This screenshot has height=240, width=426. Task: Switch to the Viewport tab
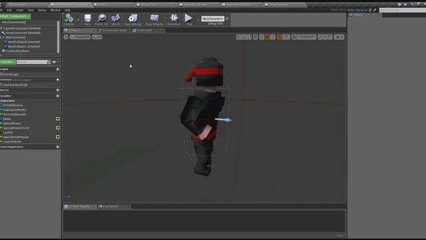click(x=74, y=31)
